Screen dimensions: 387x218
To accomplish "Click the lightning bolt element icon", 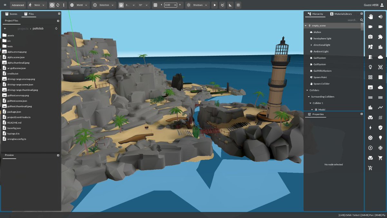I will coord(371,128).
